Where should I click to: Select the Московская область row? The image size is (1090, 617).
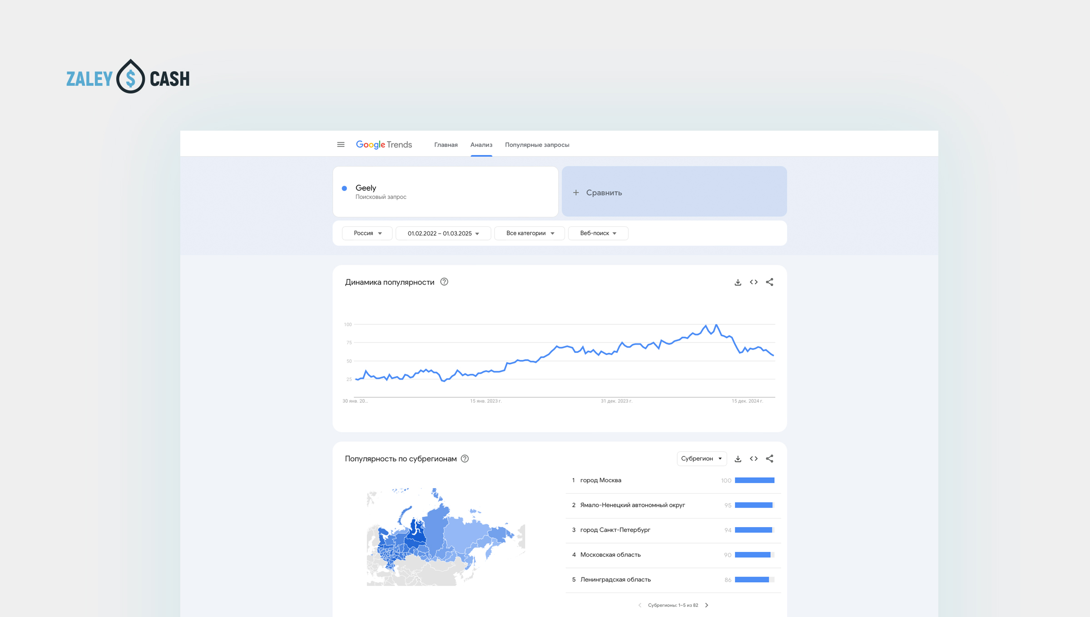tap(673, 555)
